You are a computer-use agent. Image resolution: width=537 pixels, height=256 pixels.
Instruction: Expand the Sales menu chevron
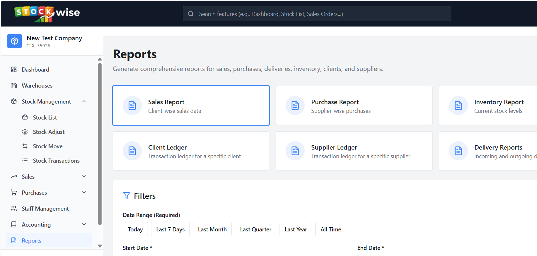(84, 176)
